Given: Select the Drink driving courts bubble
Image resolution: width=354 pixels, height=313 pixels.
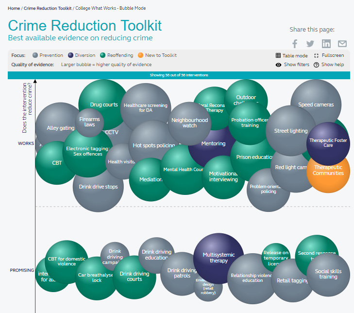Looking at the screenshot, I should click(135, 278).
